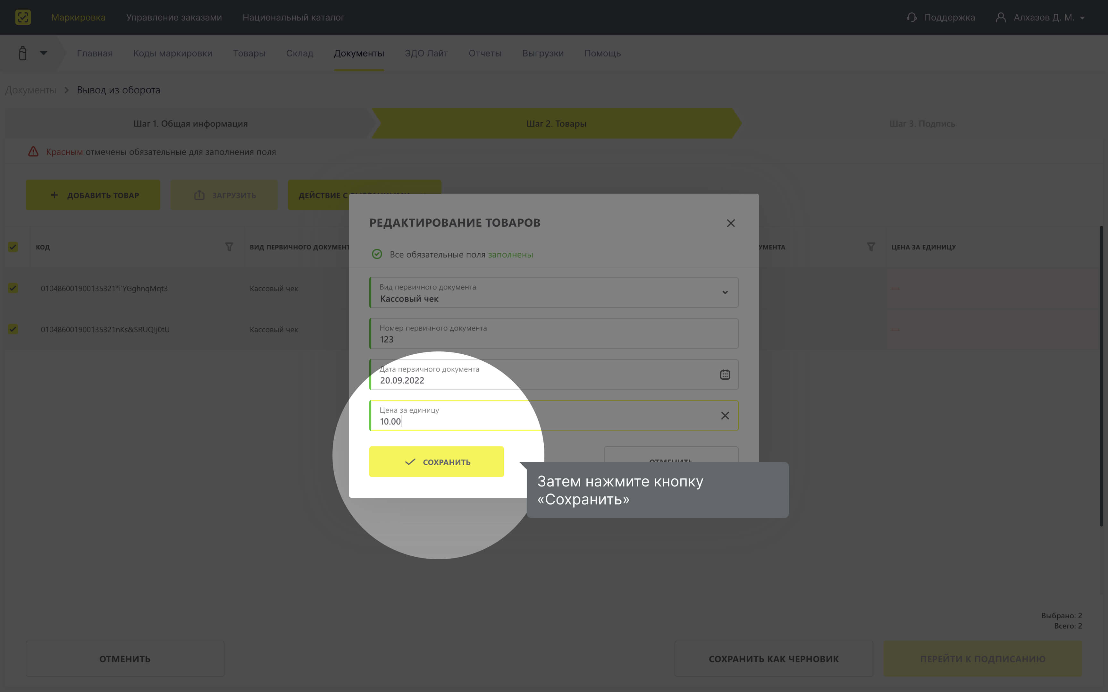The image size is (1108, 692).
Task: Open the Маркировка section
Action: coord(78,17)
